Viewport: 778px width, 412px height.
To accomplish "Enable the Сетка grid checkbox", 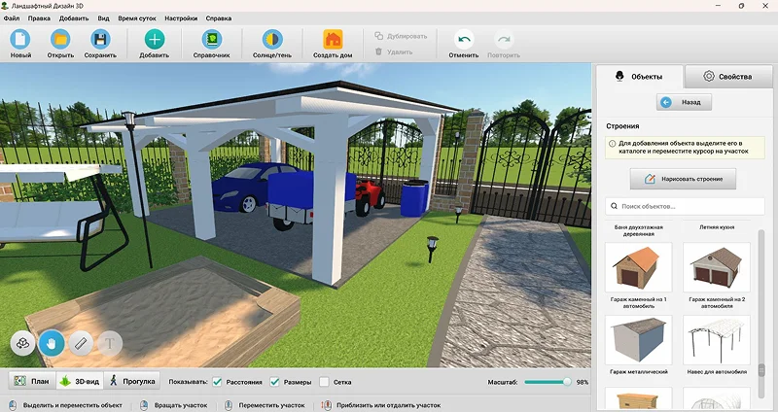I will [x=324, y=382].
